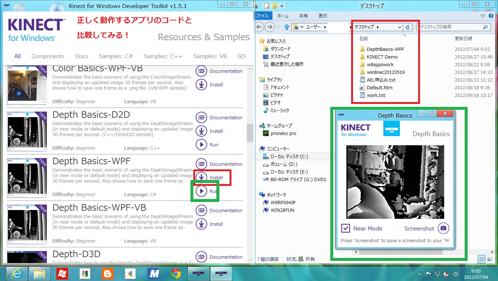Open the Blogger icon on the taskbar
This screenshot has width=498, height=281.
pos(107,273)
